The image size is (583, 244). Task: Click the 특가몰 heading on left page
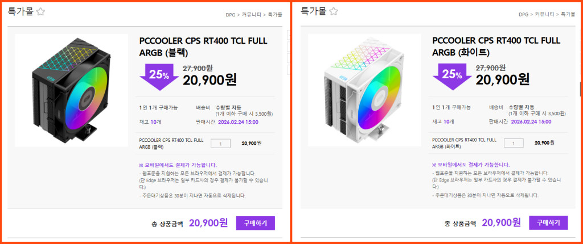point(20,11)
